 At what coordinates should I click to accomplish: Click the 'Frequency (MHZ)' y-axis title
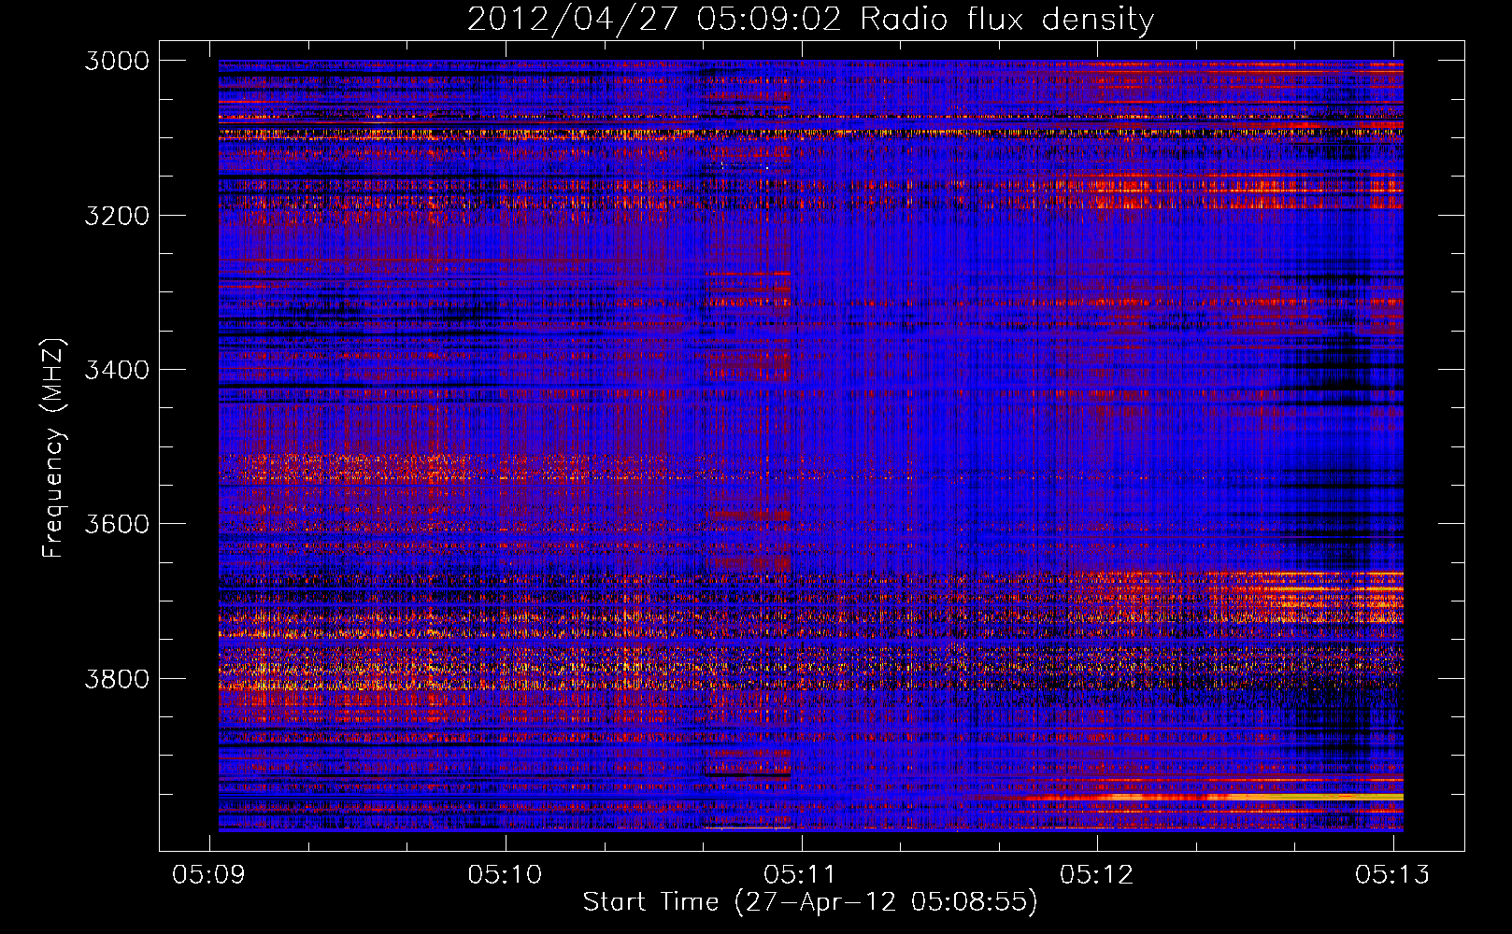coord(54,447)
